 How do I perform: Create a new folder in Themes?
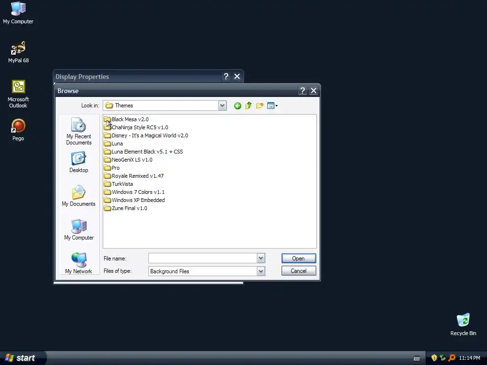click(260, 106)
